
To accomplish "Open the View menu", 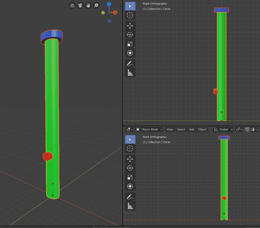I will click(170, 129).
